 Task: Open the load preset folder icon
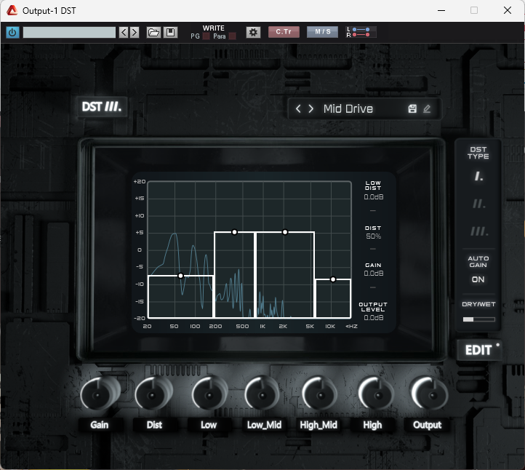click(x=153, y=33)
